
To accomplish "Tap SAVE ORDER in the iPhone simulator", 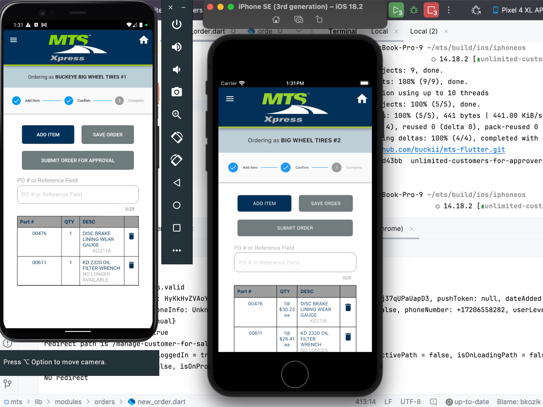I will pyautogui.click(x=325, y=203).
